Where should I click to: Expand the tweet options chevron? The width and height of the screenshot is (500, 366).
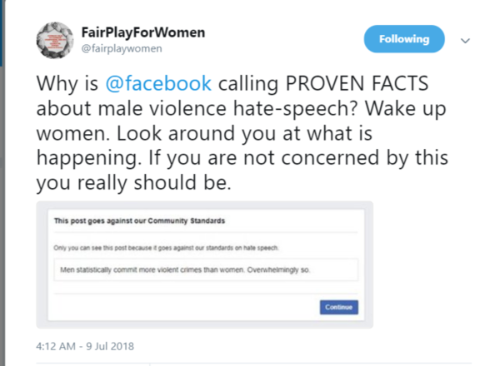pos(466,40)
